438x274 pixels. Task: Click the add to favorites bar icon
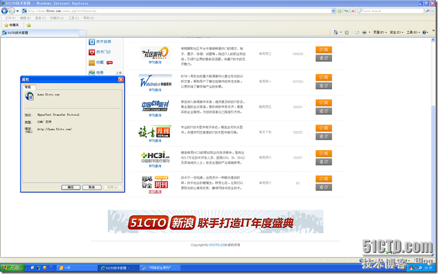(x=28, y=26)
